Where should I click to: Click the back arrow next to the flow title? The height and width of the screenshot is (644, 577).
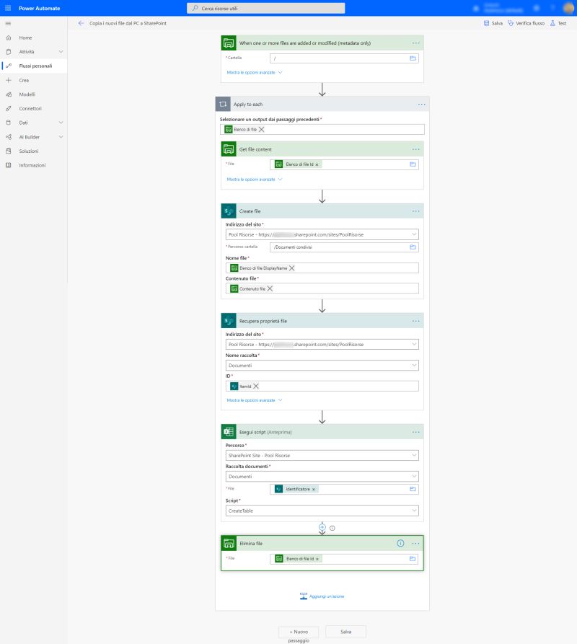82,22
